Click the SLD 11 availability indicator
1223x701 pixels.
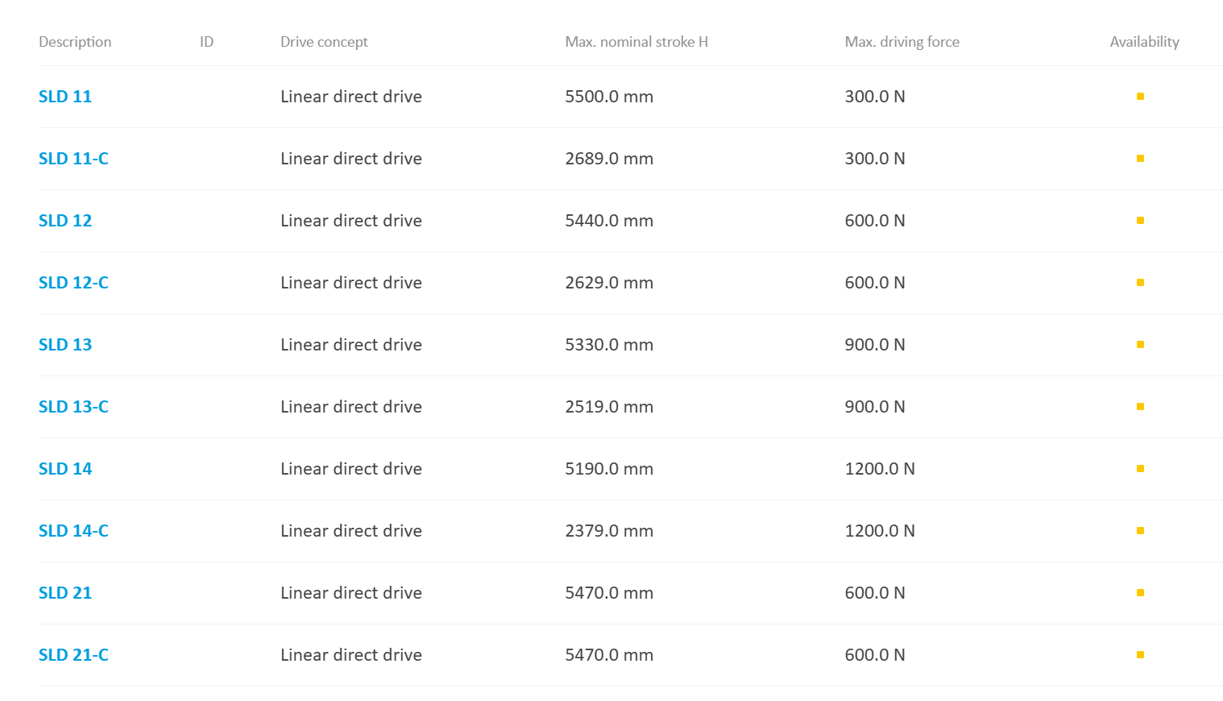point(1140,97)
